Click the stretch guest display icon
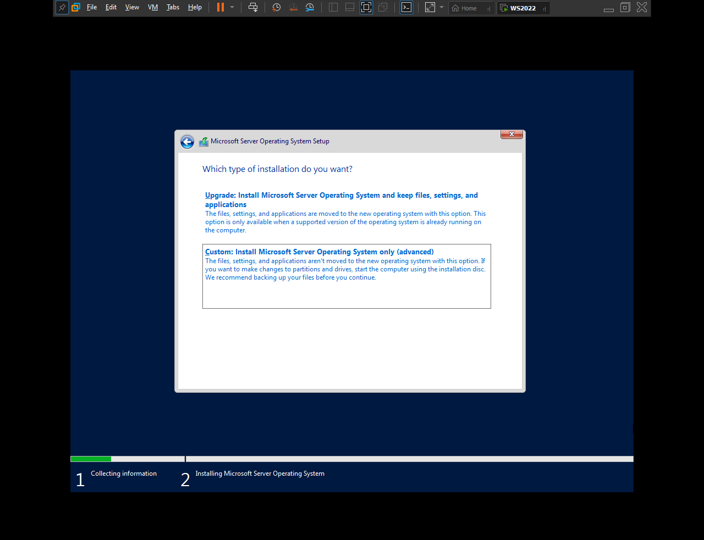This screenshot has height=540, width=704. coord(430,8)
